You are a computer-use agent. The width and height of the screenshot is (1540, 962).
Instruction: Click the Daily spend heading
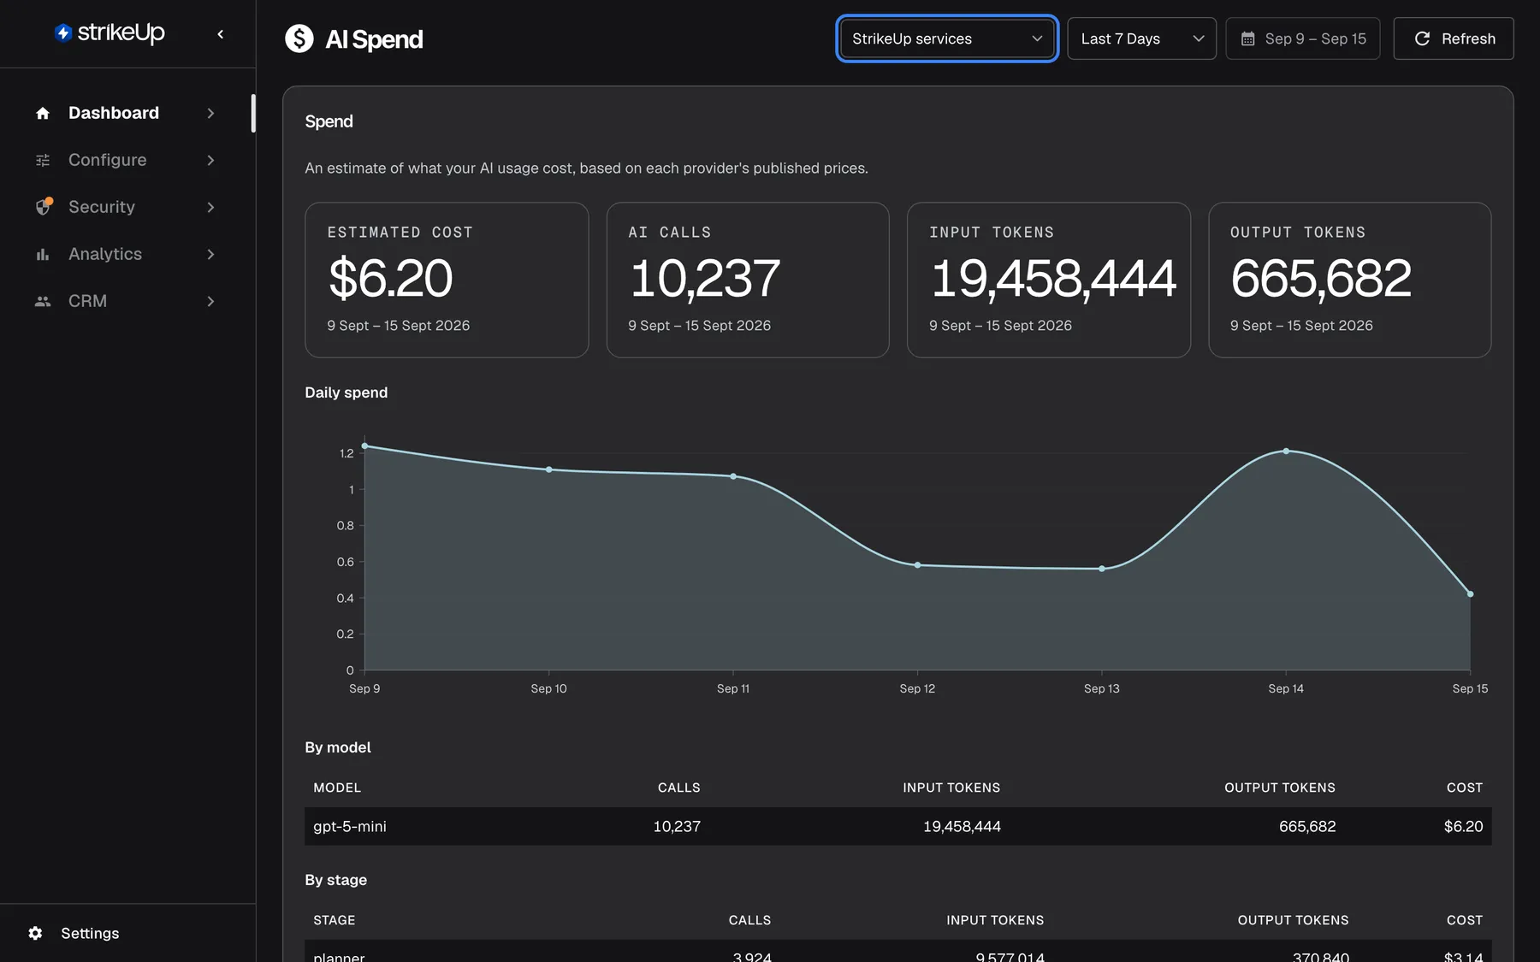[346, 392]
